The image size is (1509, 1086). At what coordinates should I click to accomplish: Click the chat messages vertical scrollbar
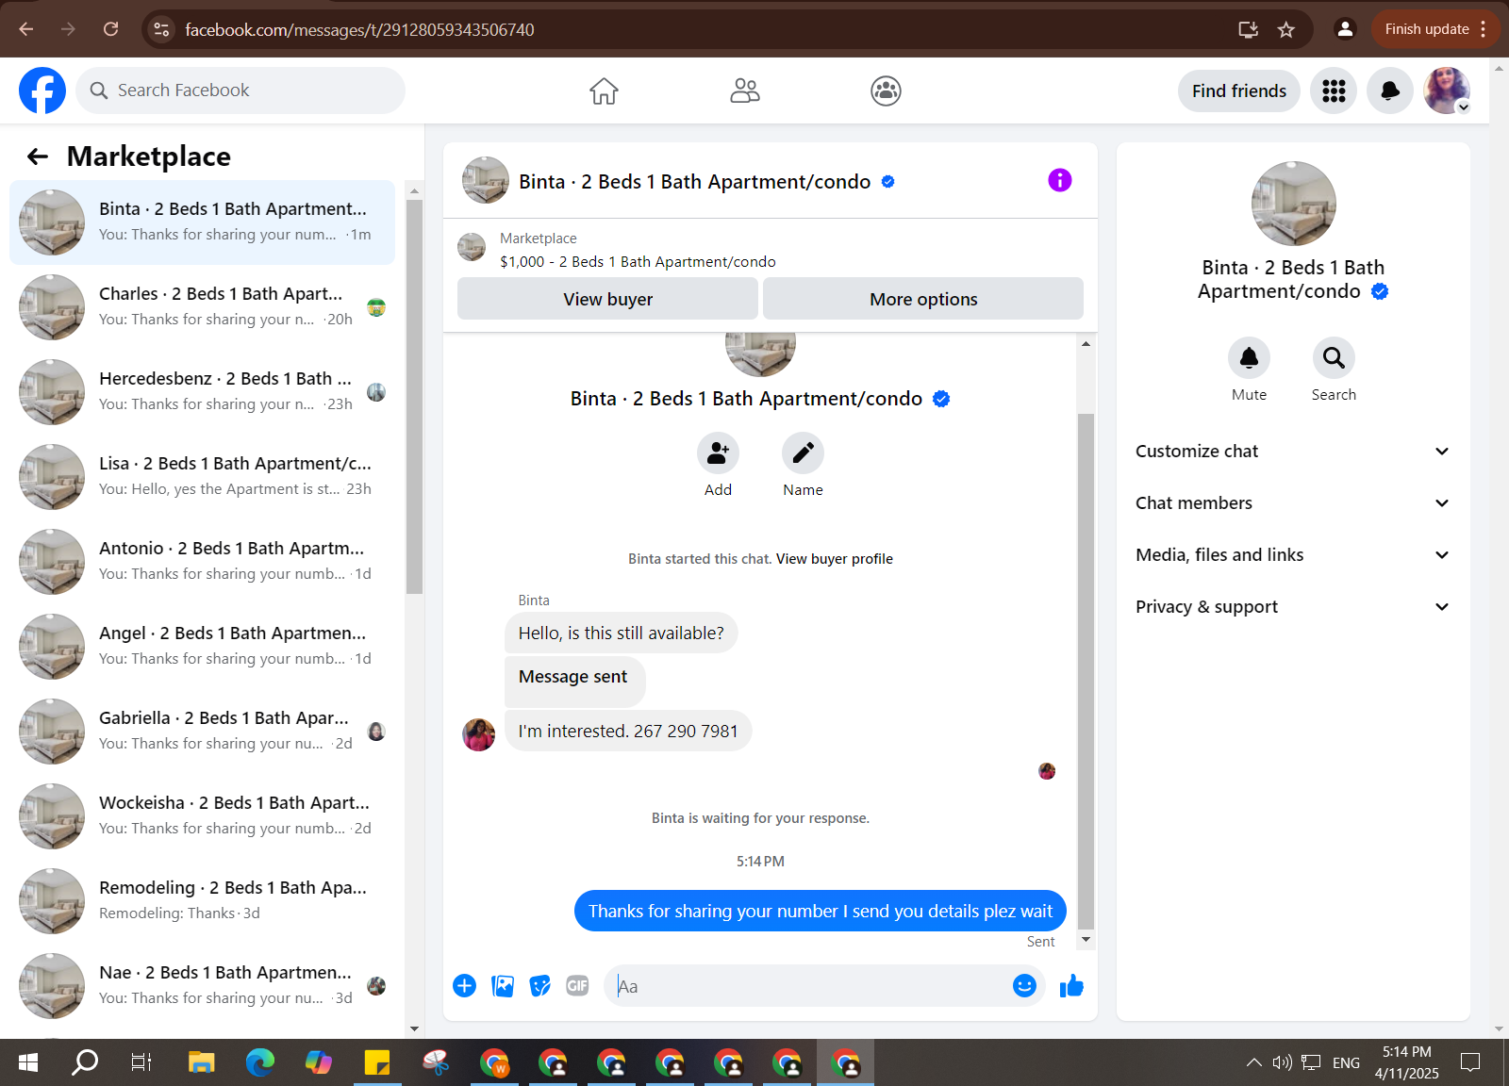[x=1086, y=669]
